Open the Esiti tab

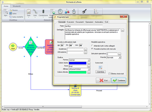point(107,22)
